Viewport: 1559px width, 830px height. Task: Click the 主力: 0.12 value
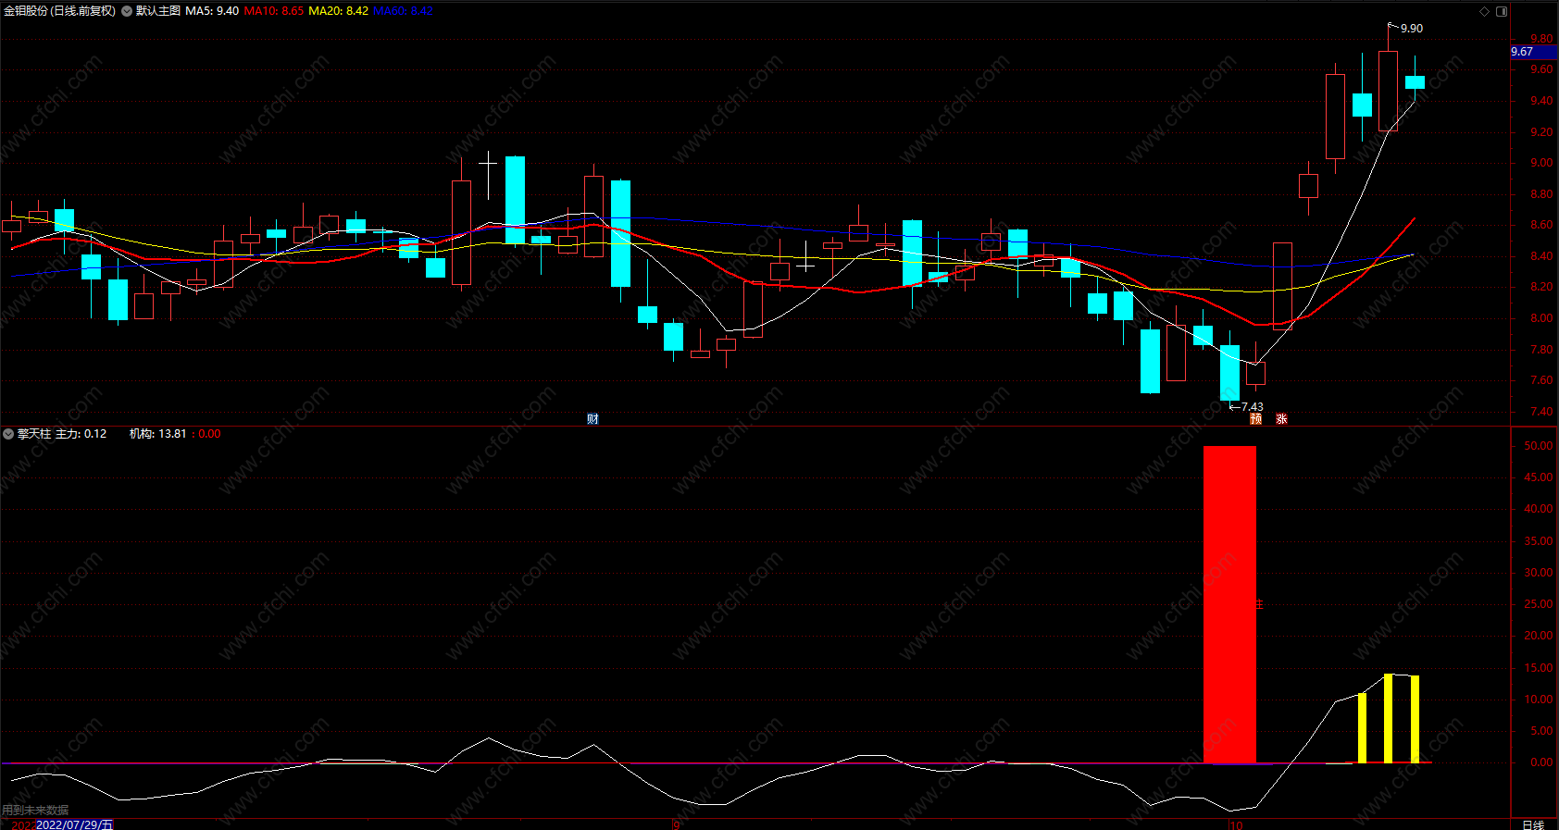tap(81, 434)
